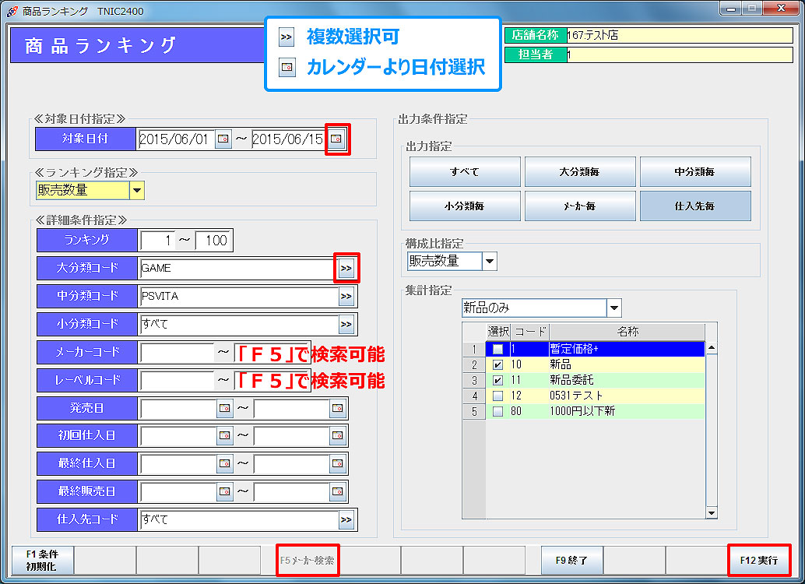The image size is (805, 584).
Task: Toggle the 1000円以下新 checkbox
Action: pyautogui.click(x=497, y=411)
